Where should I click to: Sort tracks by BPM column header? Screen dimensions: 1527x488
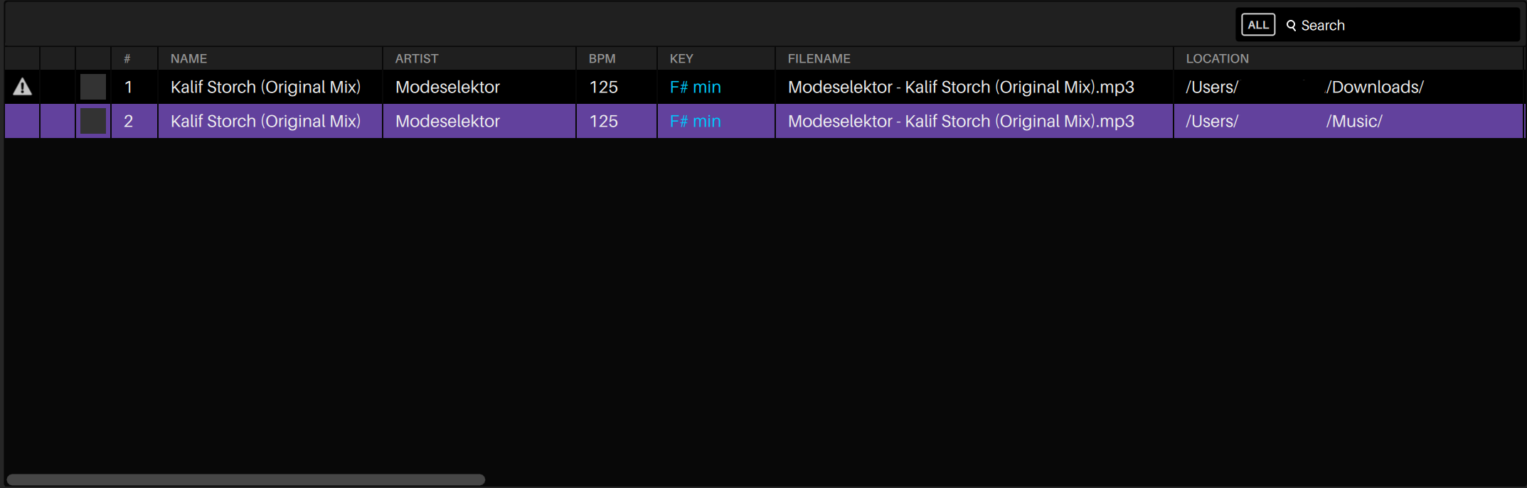pos(602,59)
